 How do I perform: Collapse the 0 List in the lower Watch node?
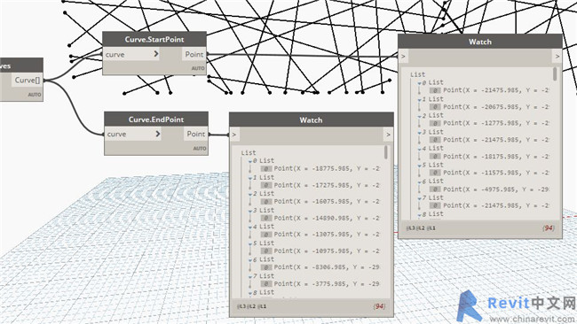point(250,161)
